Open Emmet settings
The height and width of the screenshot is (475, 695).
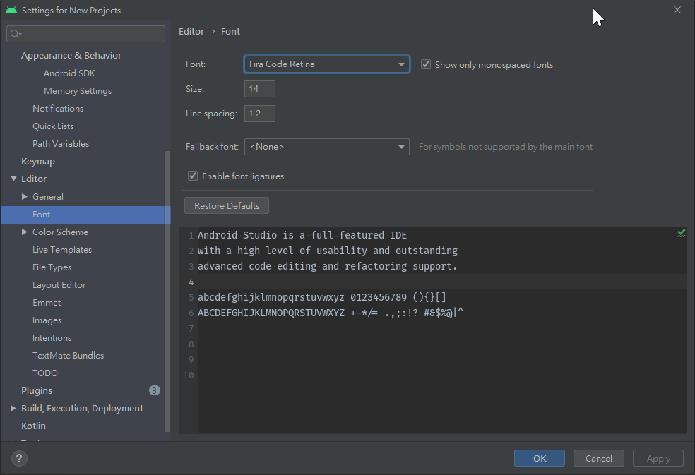[47, 303]
